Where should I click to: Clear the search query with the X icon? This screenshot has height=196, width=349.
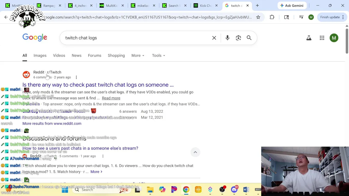pos(214,38)
